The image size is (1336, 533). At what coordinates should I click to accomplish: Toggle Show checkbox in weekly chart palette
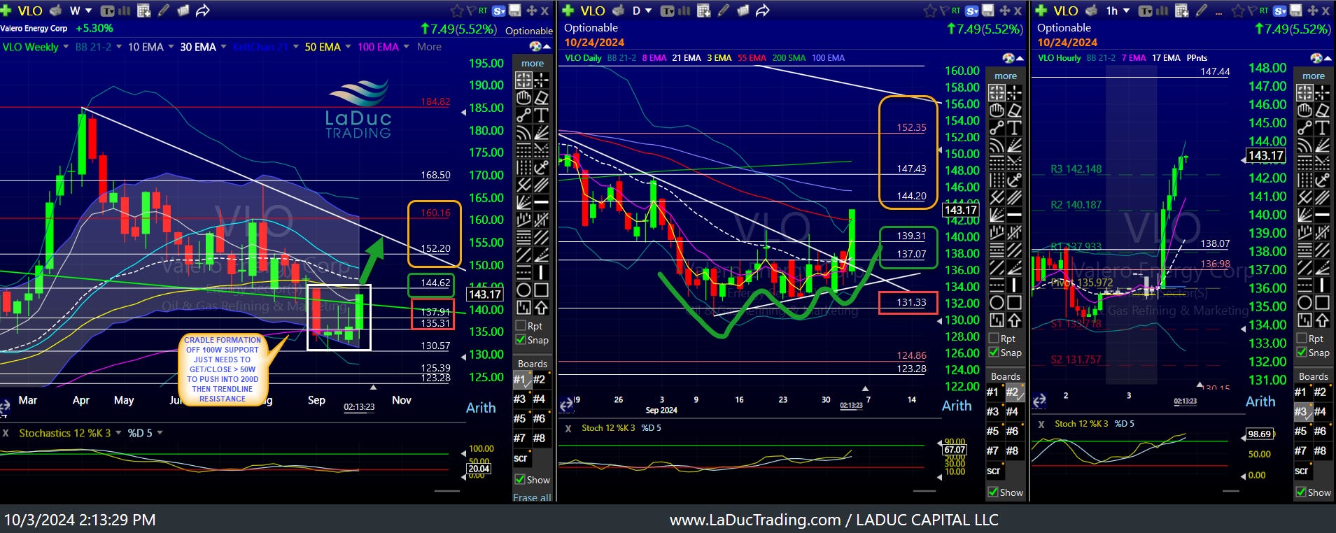(x=521, y=480)
